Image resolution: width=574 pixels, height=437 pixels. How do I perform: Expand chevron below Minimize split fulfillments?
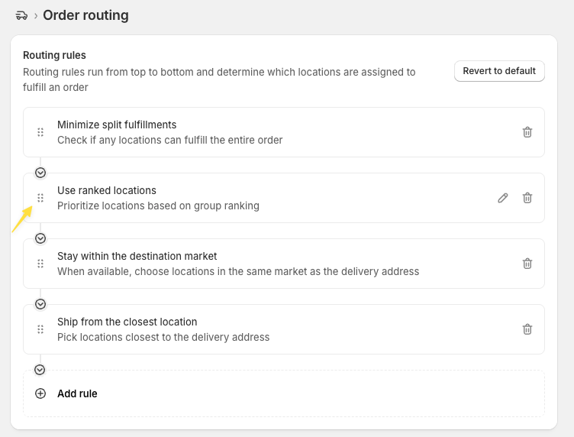40,173
